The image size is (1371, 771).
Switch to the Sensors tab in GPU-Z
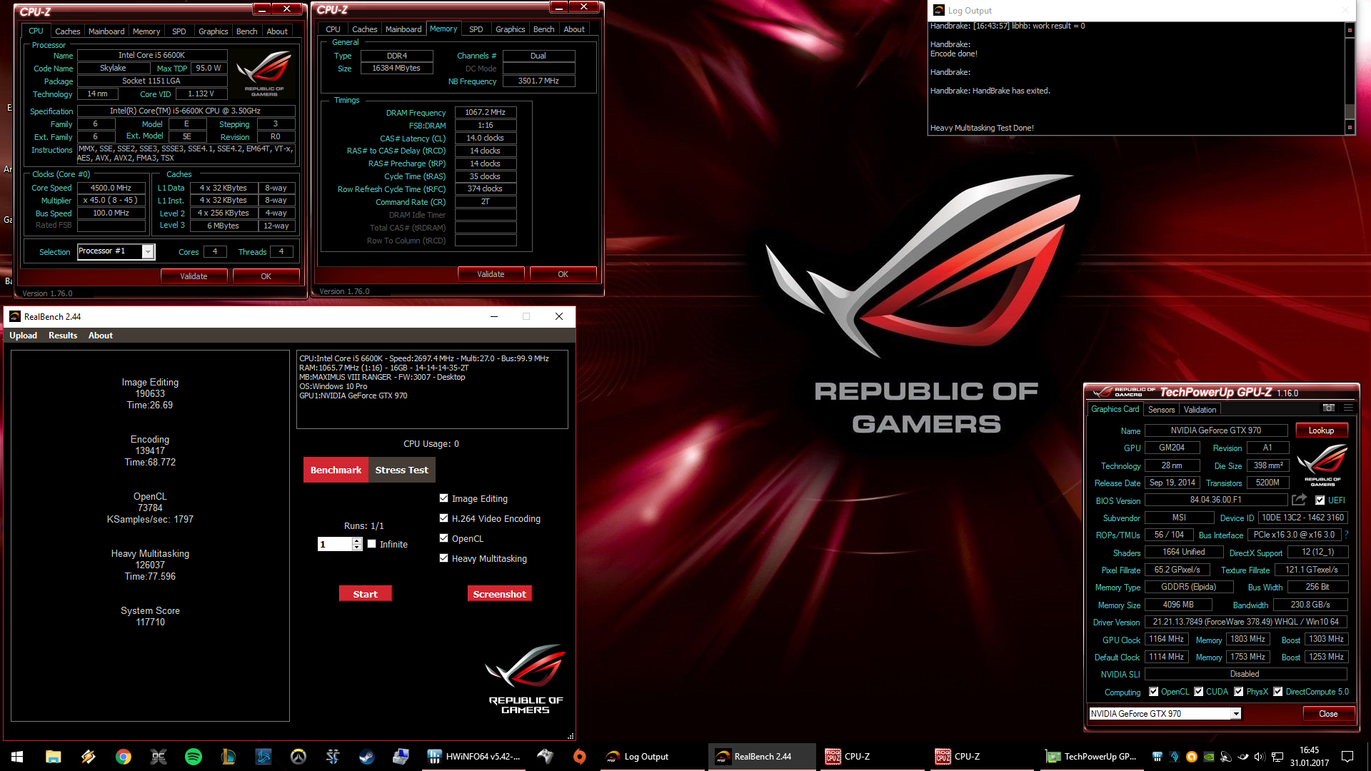click(x=1161, y=410)
